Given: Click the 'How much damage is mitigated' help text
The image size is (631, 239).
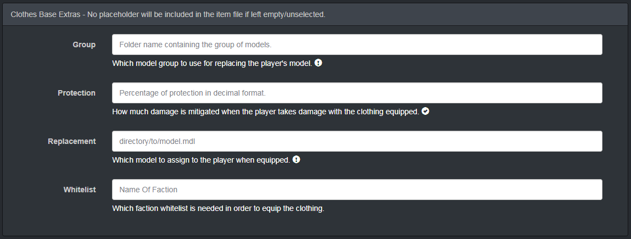Looking at the screenshot, I should tap(265, 112).
